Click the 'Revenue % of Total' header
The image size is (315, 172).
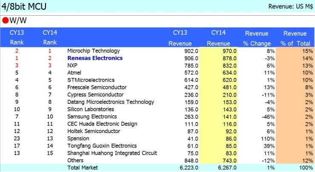(x=295, y=39)
